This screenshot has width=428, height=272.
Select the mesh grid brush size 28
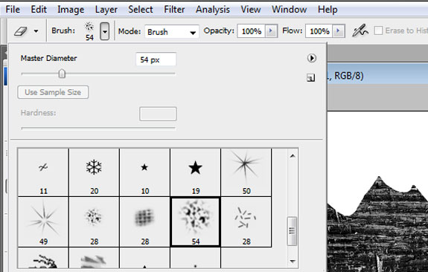coord(144,222)
